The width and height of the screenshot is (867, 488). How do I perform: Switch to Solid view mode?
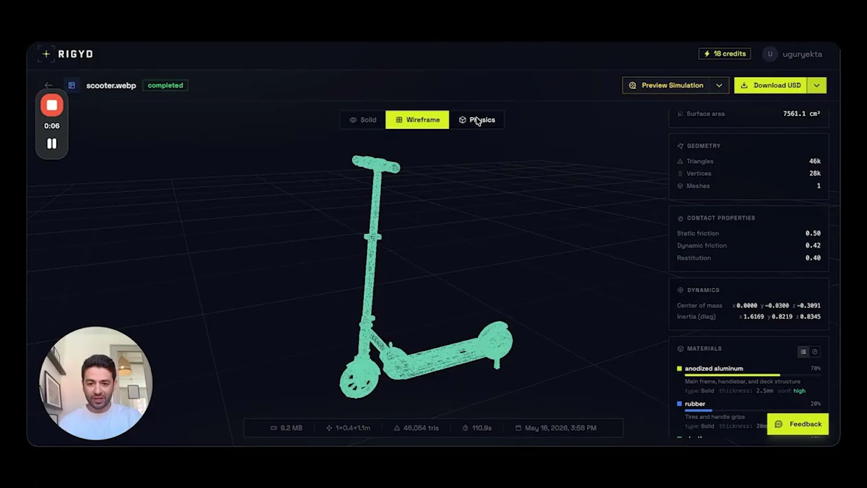[363, 120]
